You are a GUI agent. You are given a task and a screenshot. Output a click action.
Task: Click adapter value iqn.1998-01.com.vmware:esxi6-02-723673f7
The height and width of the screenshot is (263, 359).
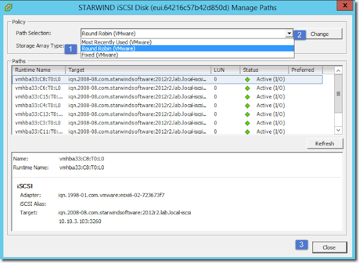pyautogui.click(x=111, y=195)
